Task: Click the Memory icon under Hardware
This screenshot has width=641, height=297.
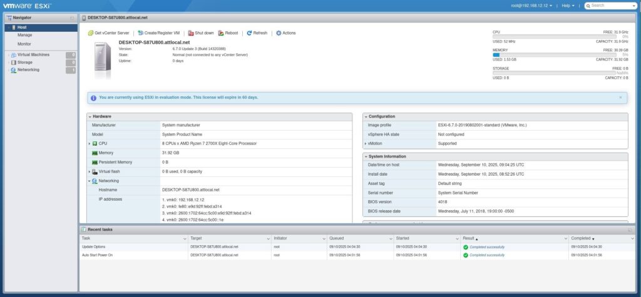Action: 95,153
